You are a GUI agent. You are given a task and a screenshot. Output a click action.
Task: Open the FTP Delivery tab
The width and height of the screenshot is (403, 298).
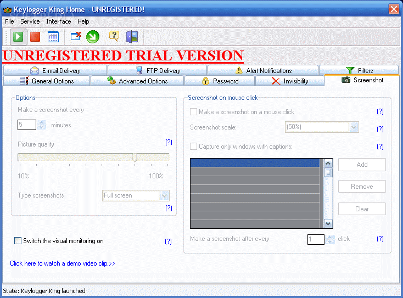pos(157,70)
